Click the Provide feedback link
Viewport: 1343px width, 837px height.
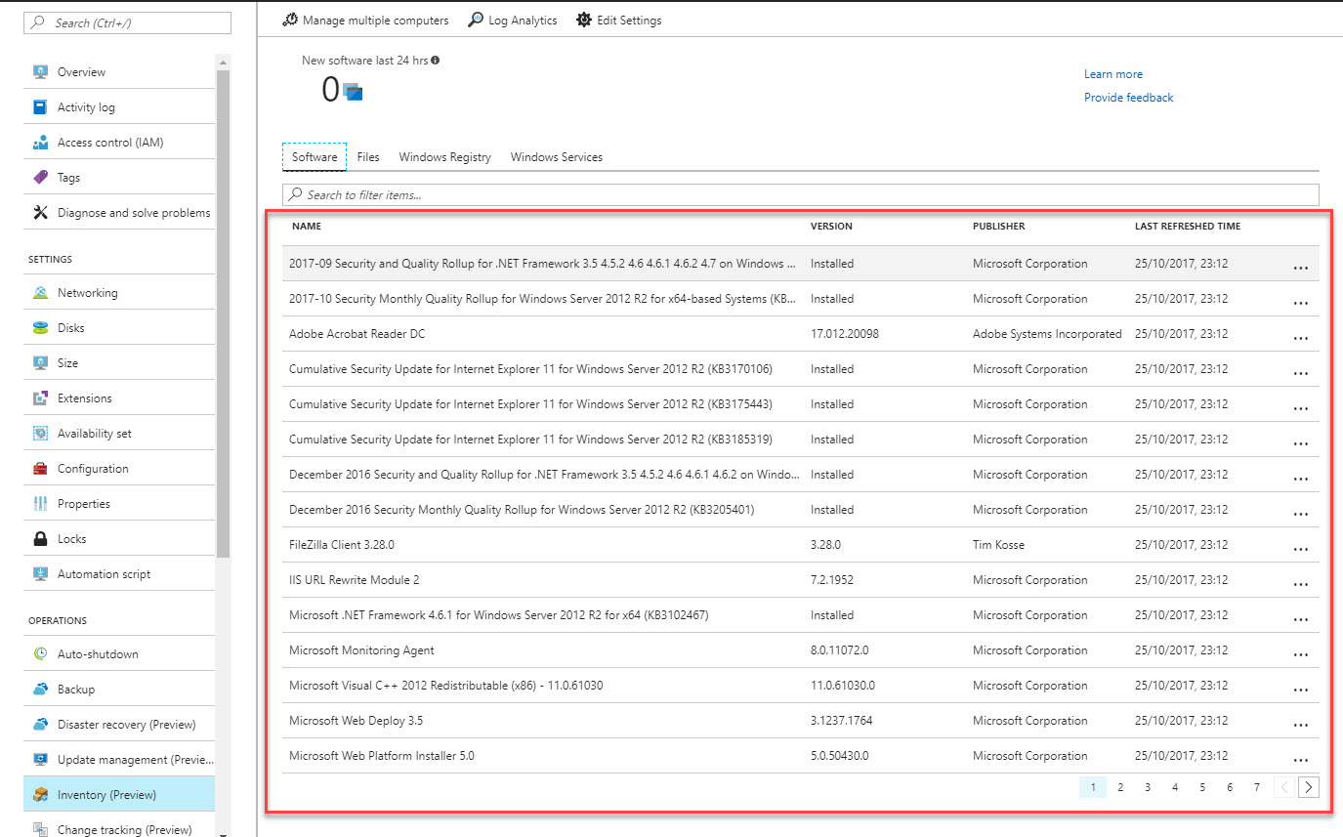tap(1128, 97)
